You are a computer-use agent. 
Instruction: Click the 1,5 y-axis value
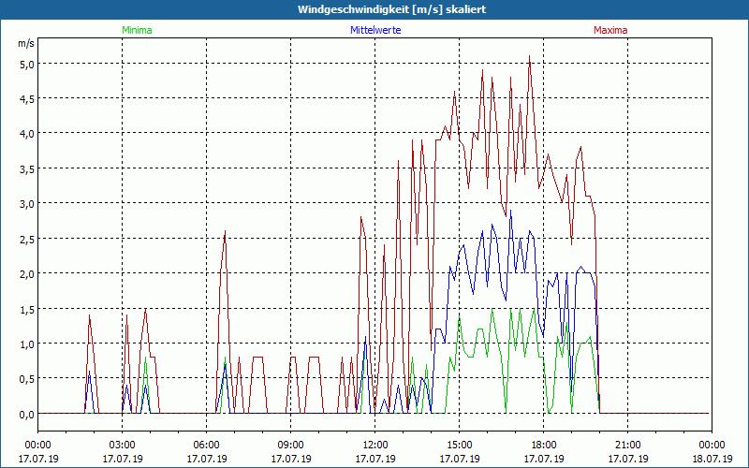point(26,309)
